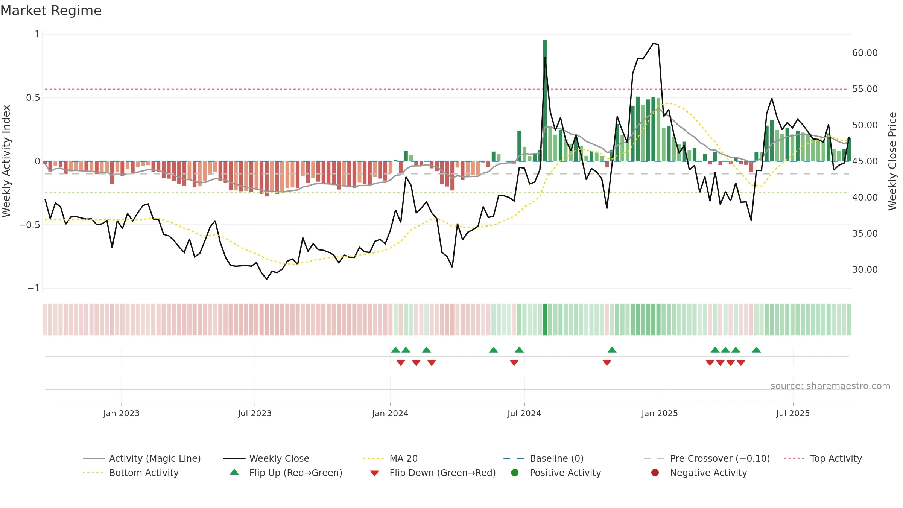This screenshot has height=508, width=903.
Task: Click the 45.00 price axis tick
Action: pyautogui.click(x=865, y=161)
